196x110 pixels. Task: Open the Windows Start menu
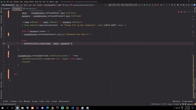2,108
